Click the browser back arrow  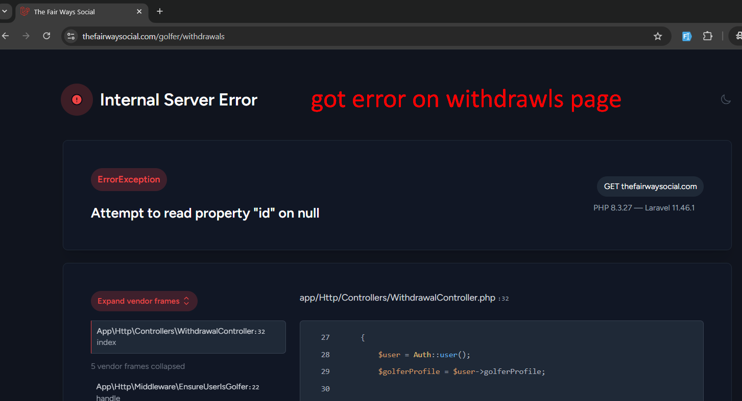coord(6,36)
